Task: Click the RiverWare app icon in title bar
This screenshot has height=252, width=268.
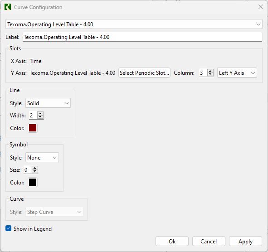Action: 8,7
